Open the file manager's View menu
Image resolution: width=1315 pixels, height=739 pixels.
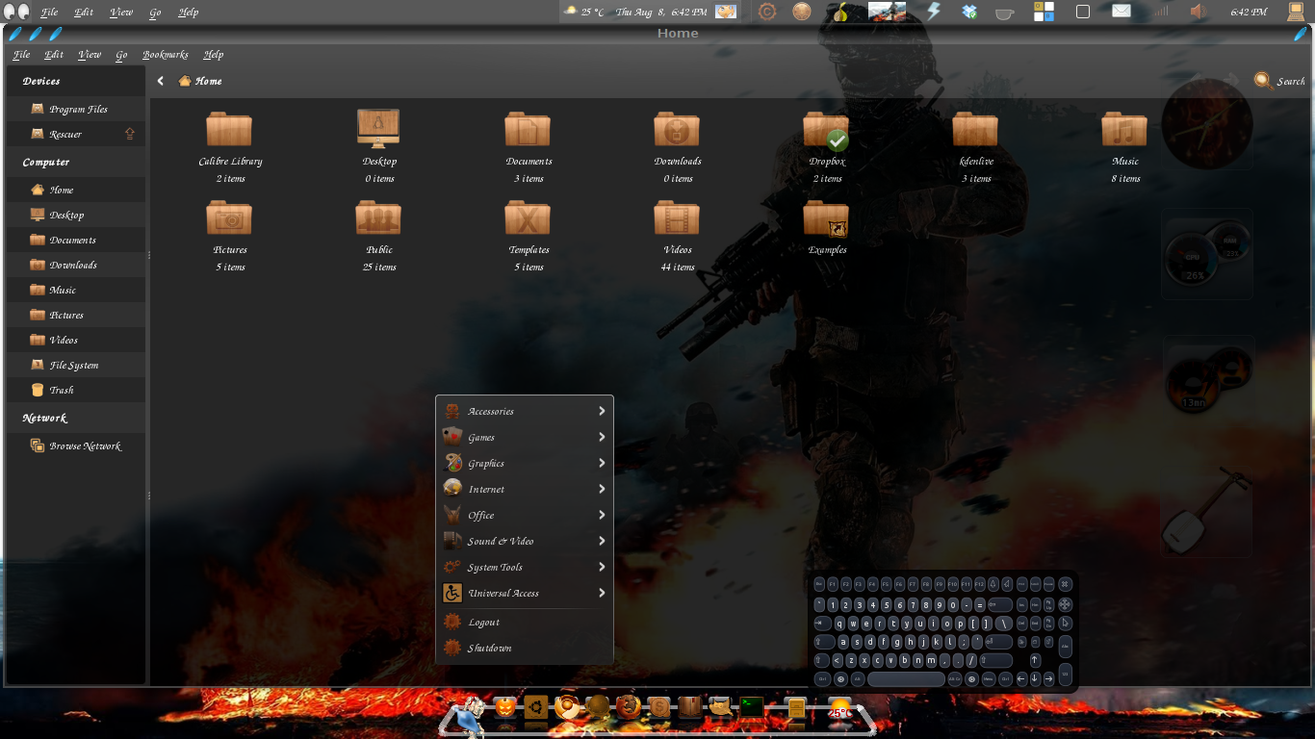click(90, 55)
